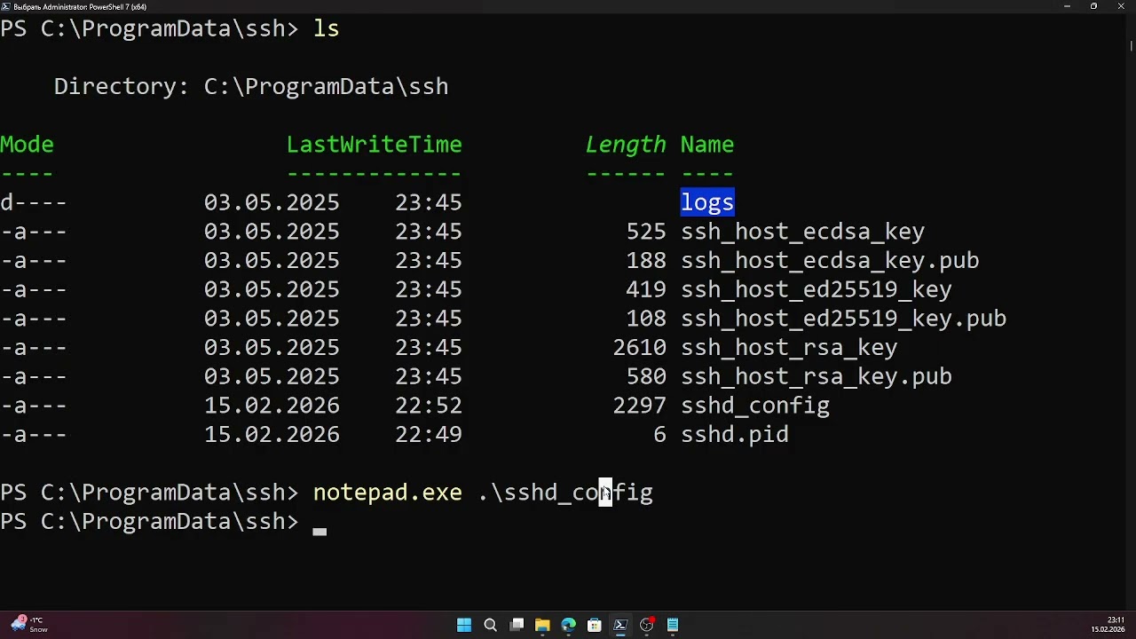
Task: Click the time 22:52 on sshd_config row
Action: (x=429, y=406)
